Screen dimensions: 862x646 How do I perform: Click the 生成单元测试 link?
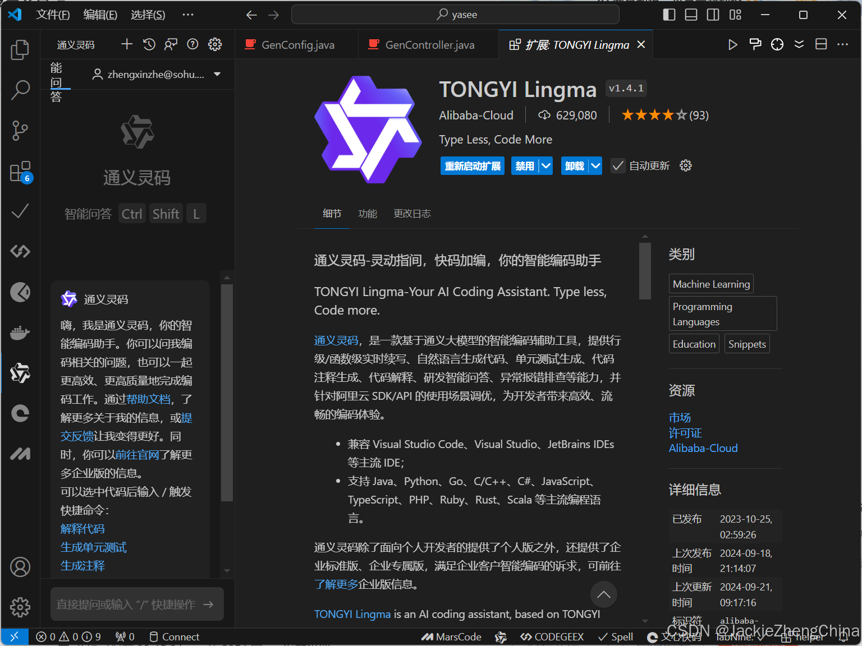[93, 547]
